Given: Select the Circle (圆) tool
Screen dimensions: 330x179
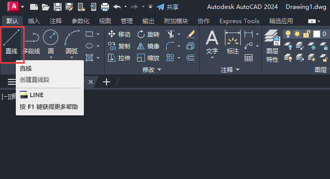Looking at the screenshot, I should click(50, 41).
